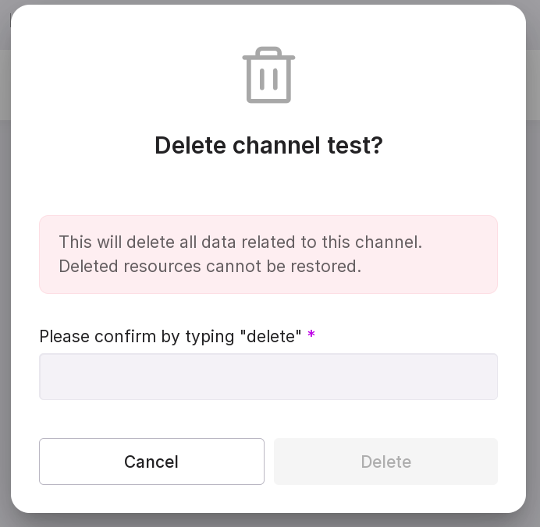This screenshot has width=540, height=527.
Task: Click the trash can icon
Action: (268, 76)
